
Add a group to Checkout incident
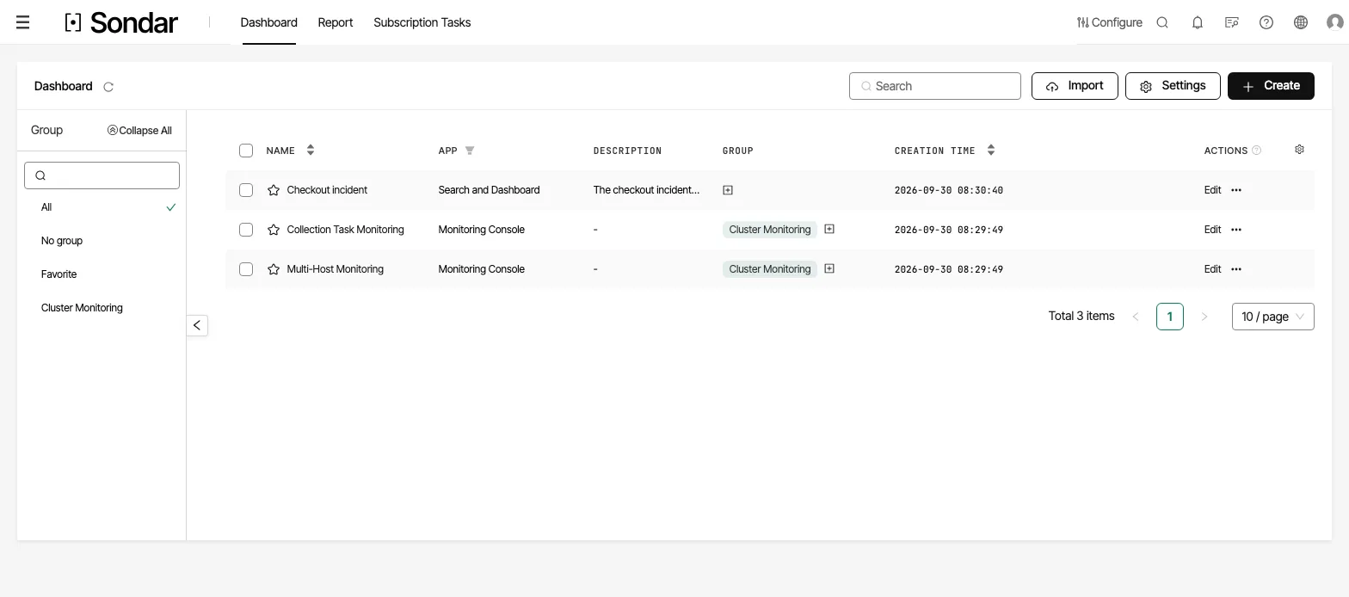pyautogui.click(x=728, y=190)
